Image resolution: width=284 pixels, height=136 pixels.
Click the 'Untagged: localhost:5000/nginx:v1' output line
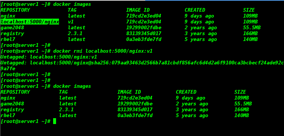[49, 57]
